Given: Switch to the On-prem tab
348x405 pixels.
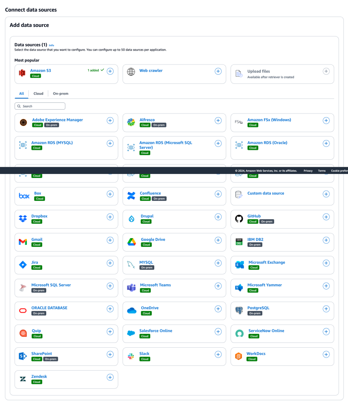Looking at the screenshot, I should pos(61,93).
